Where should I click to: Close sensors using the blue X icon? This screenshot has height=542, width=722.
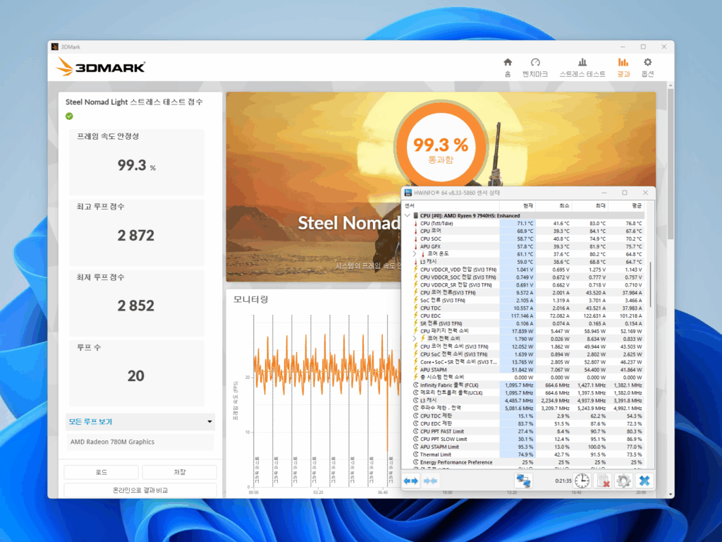pyautogui.click(x=643, y=481)
